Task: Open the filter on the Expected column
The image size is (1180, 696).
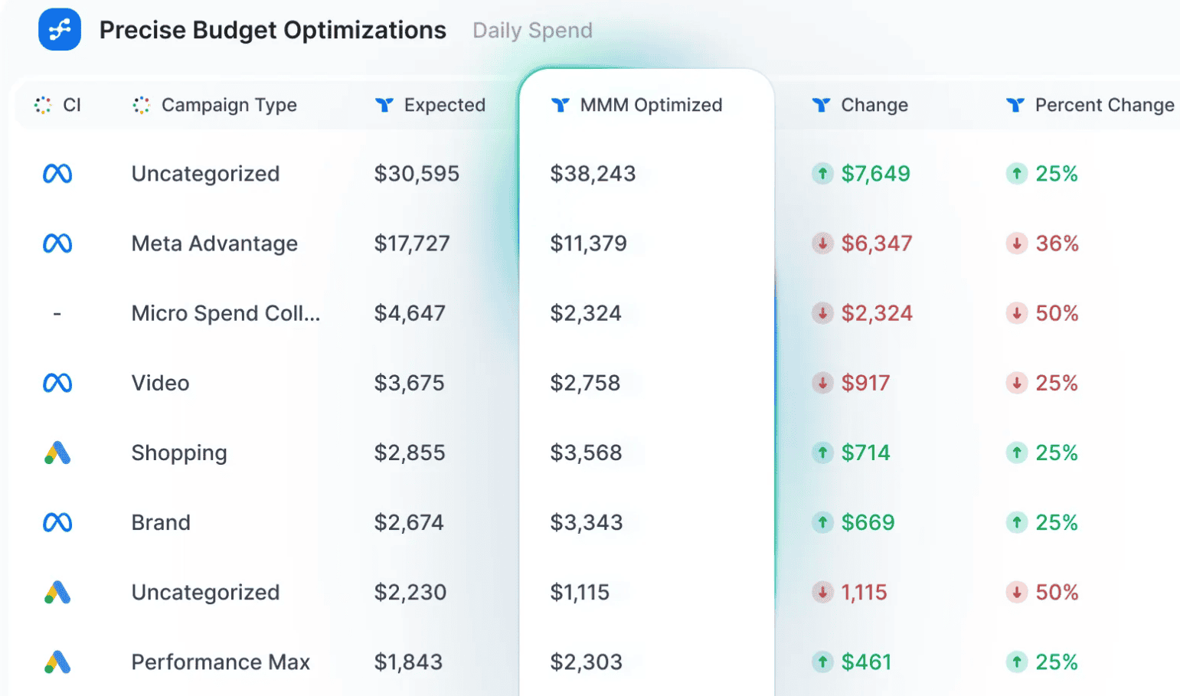Action: click(x=384, y=105)
